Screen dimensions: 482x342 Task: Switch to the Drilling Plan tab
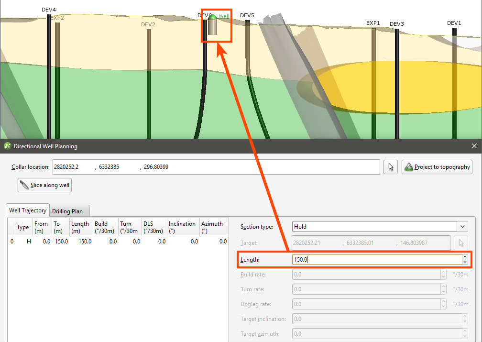(x=67, y=211)
